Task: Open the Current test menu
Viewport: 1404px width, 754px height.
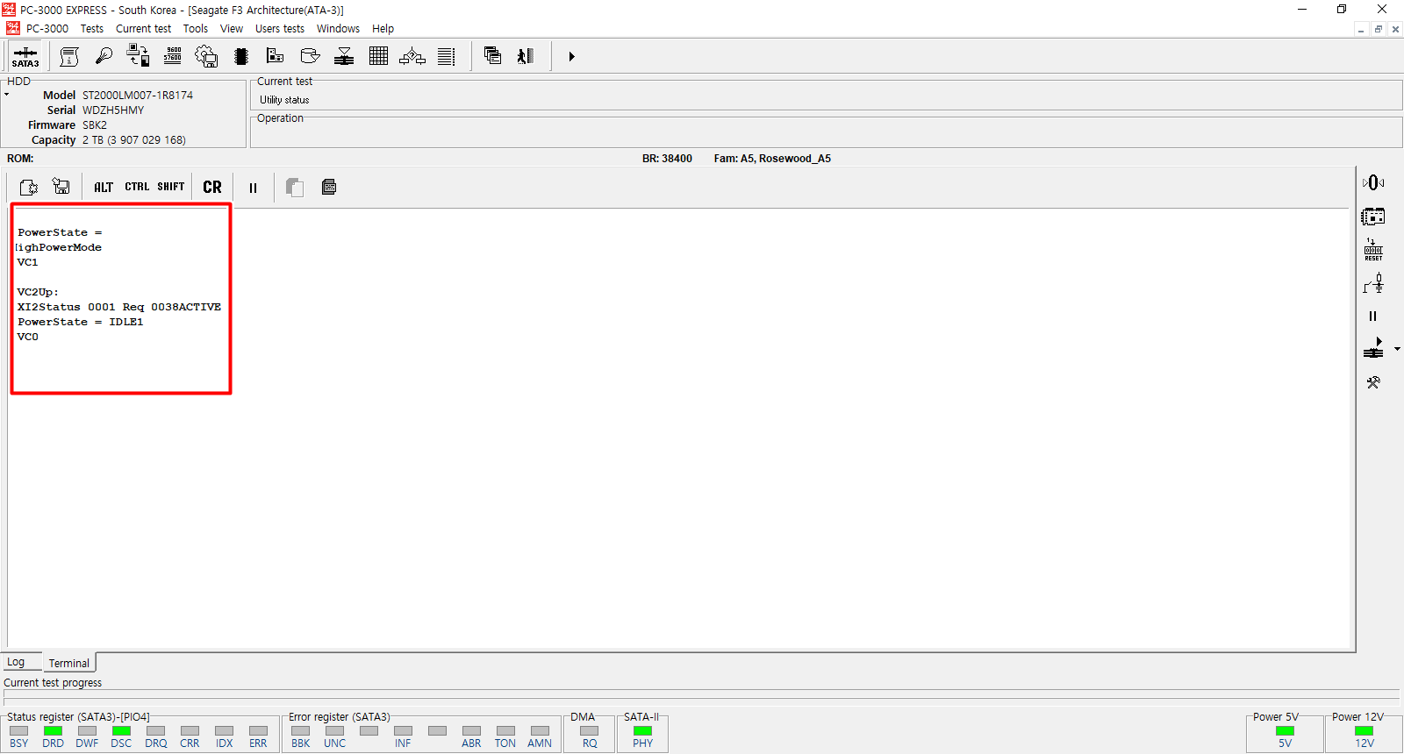Action: 144,29
